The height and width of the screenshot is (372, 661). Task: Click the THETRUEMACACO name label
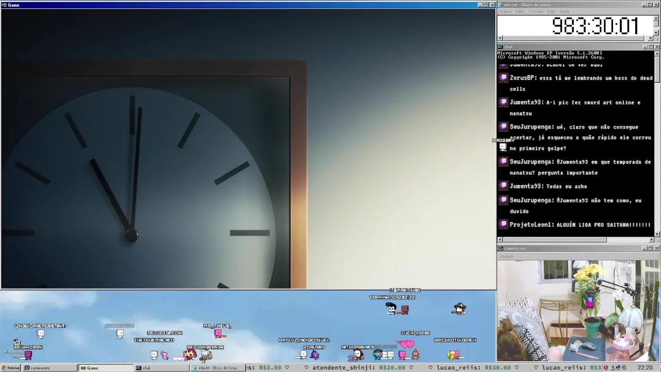(154, 340)
